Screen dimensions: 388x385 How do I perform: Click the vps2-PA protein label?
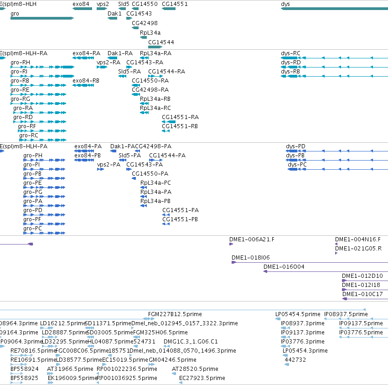pos(109,165)
